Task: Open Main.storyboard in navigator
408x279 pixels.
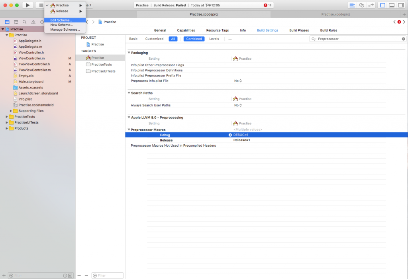Action: click(31, 82)
